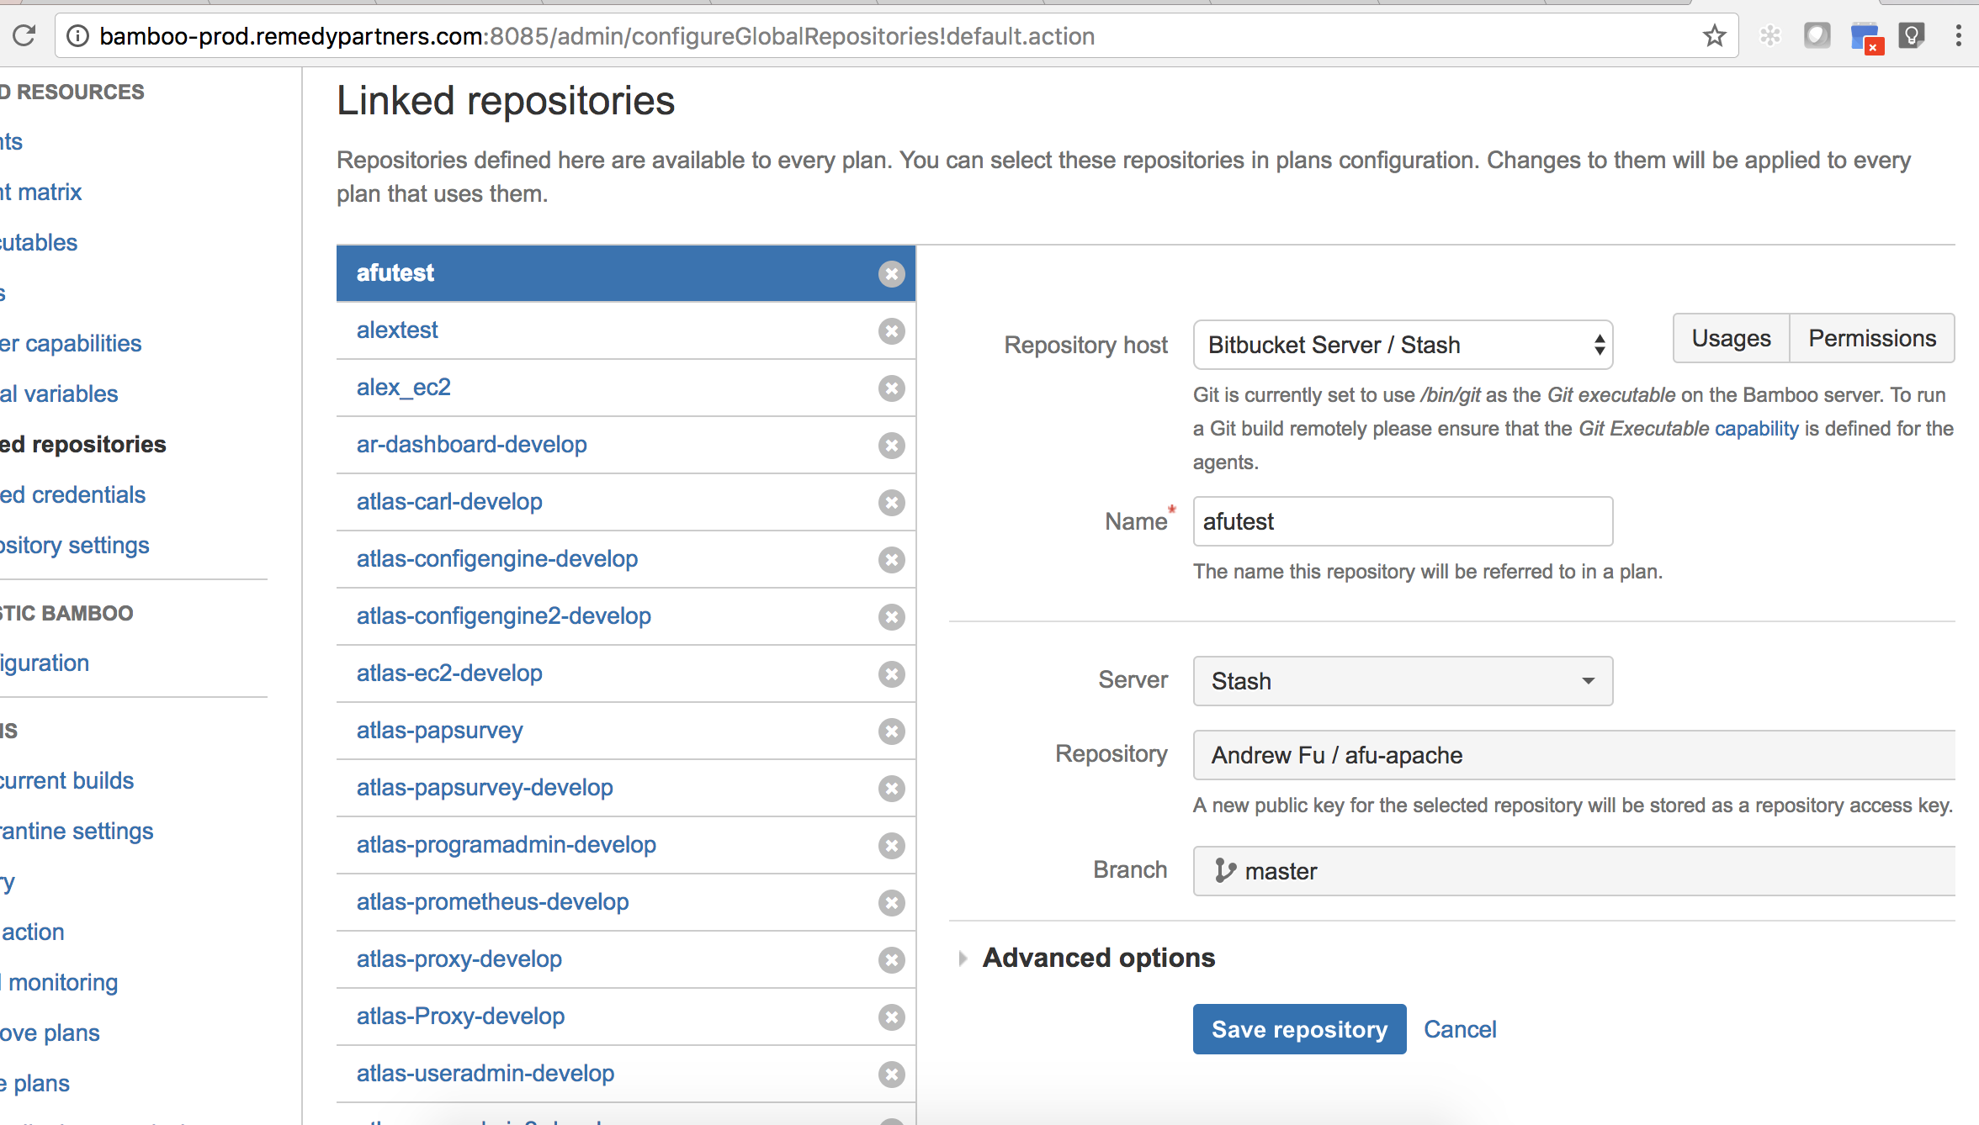The height and width of the screenshot is (1125, 1979).
Task: Remove the afutest repository via its delete icon
Action: (891, 273)
